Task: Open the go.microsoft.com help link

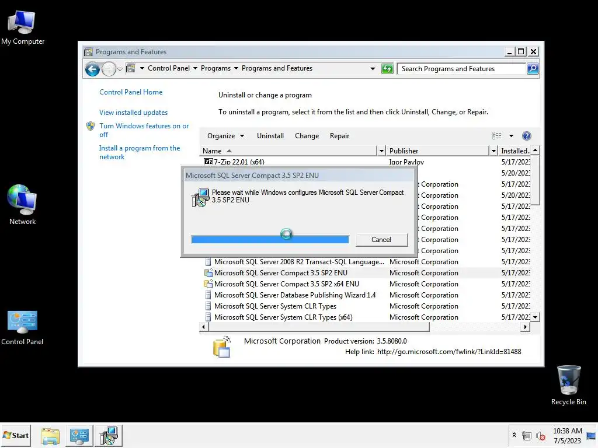Action: pyautogui.click(x=449, y=352)
